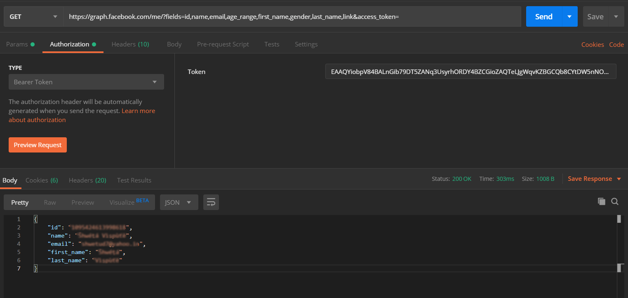View the Test Results tab
The image size is (628, 298).
click(x=134, y=180)
